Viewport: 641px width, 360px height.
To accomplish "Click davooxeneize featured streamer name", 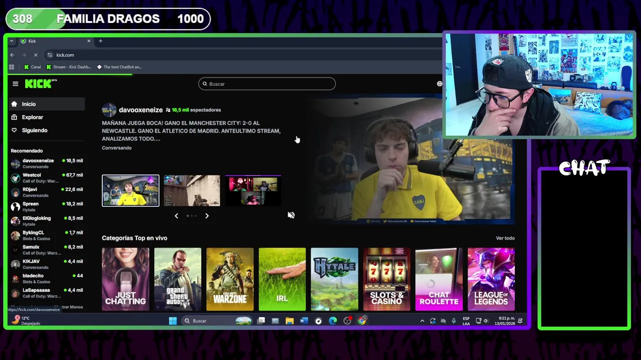I will pos(141,110).
